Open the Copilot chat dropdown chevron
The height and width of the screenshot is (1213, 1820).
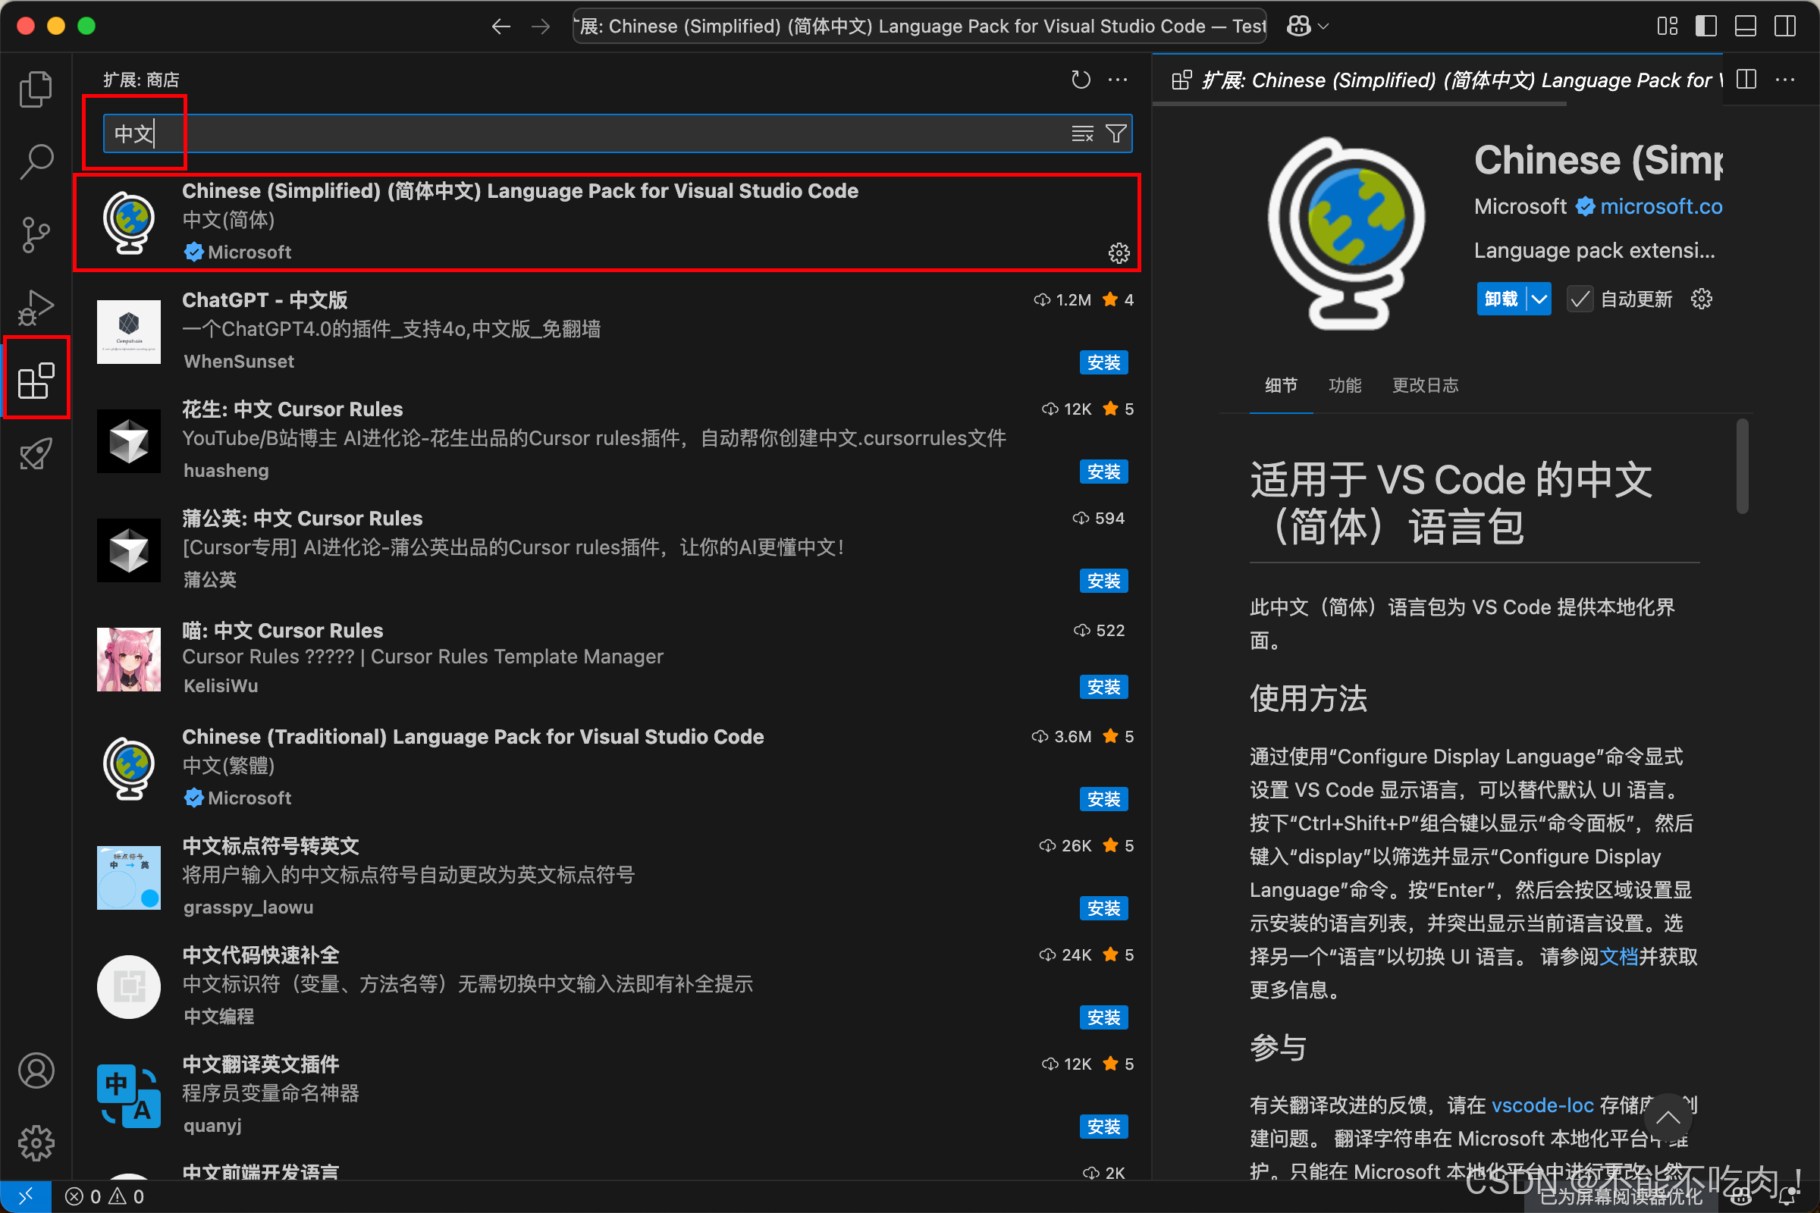(x=1323, y=27)
